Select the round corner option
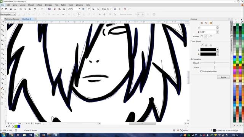Viewport: 244px width, 137px height. tap(206, 37)
